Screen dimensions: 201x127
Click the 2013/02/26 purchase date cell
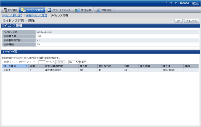pyautogui.click(x=172, y=70)
